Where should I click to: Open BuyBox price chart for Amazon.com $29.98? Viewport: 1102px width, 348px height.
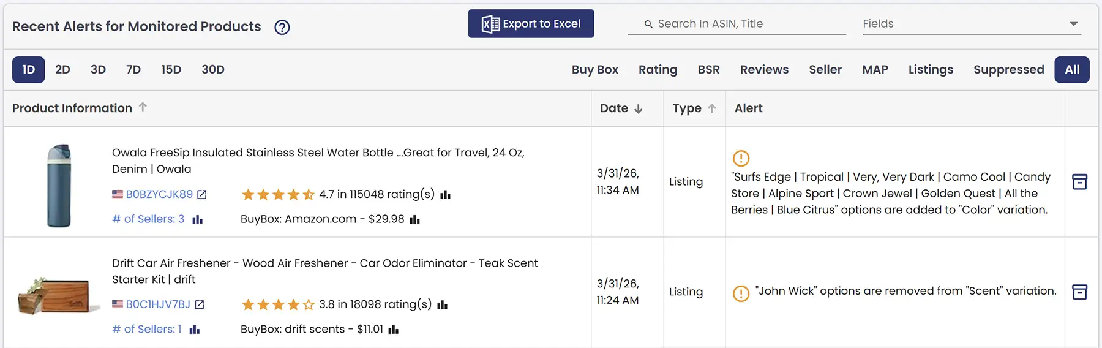414,219
